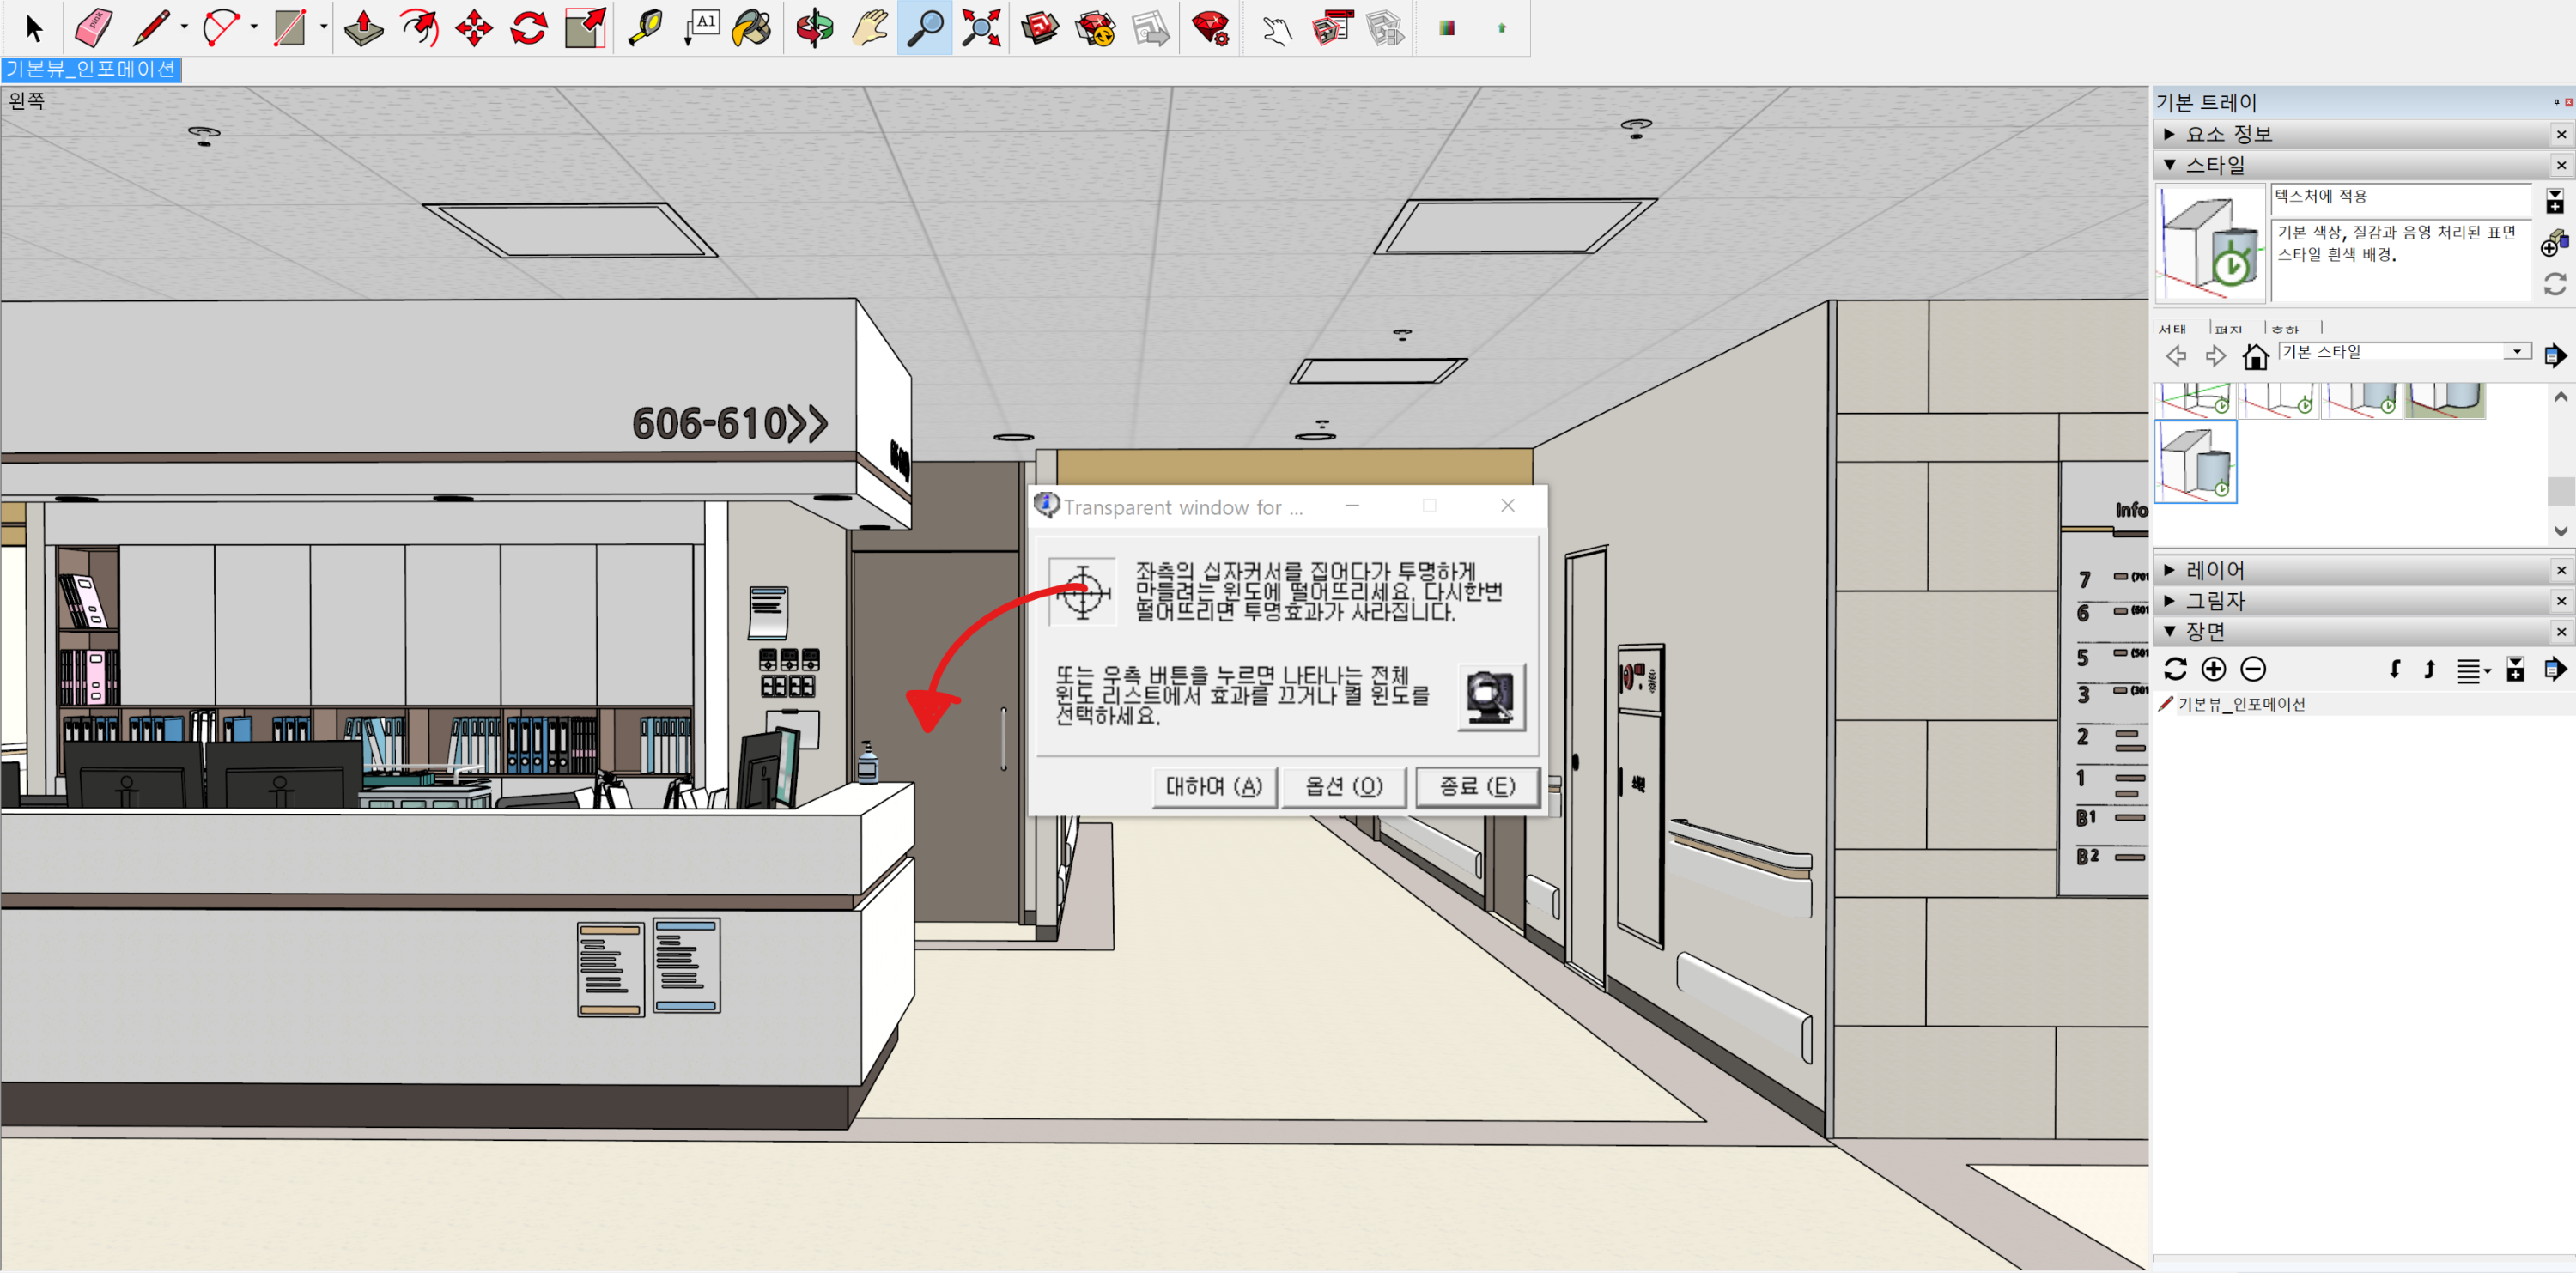Viewport: 2576px width, 1273px height.
Task: Click the Zoom Extents tool
Action: click(981, 27)
